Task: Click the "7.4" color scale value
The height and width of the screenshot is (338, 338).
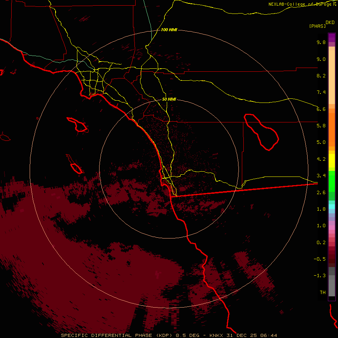Action: pyautogui.click(x=321, y=92)
